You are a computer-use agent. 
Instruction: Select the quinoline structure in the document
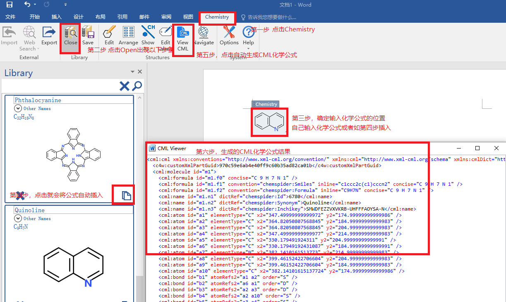click(x=269, y=122)
